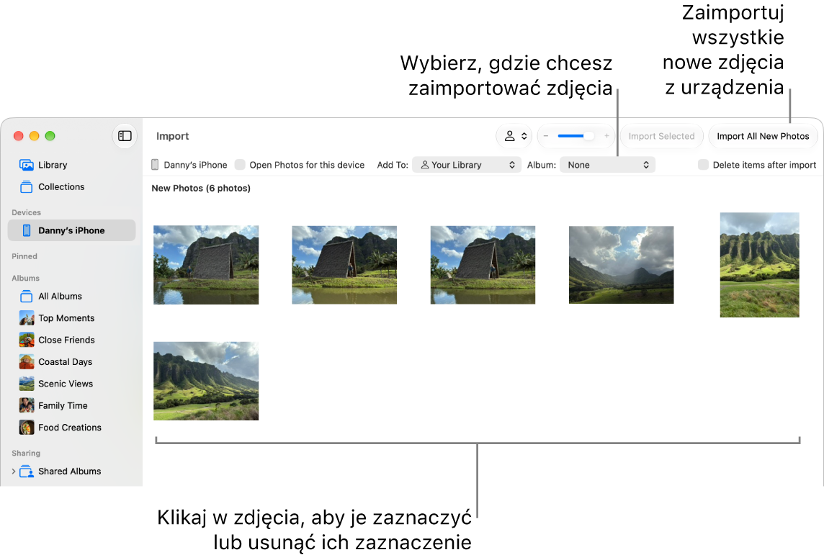824x555 pixels.
Task: Click the Top Moments album icon
Action: pos(27,318)
